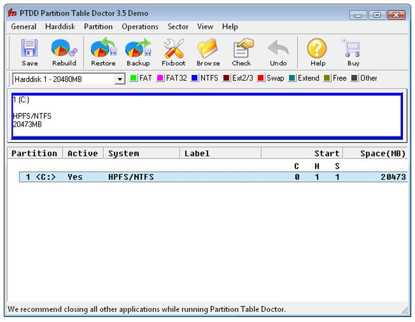Click the HPFS/NTFS system cell in the table
The width and height of the screenshot is (415, 322).
pyautogui.click(x=131, y=177)
